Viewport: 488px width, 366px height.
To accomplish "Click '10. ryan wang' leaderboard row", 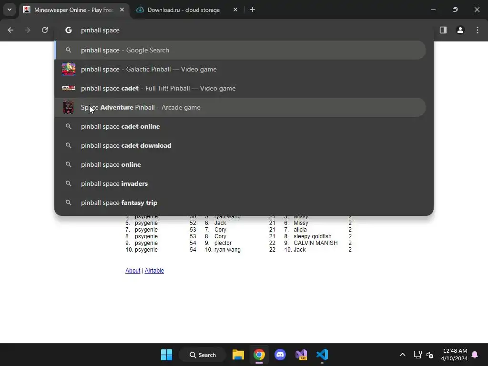I will [223, 250].
